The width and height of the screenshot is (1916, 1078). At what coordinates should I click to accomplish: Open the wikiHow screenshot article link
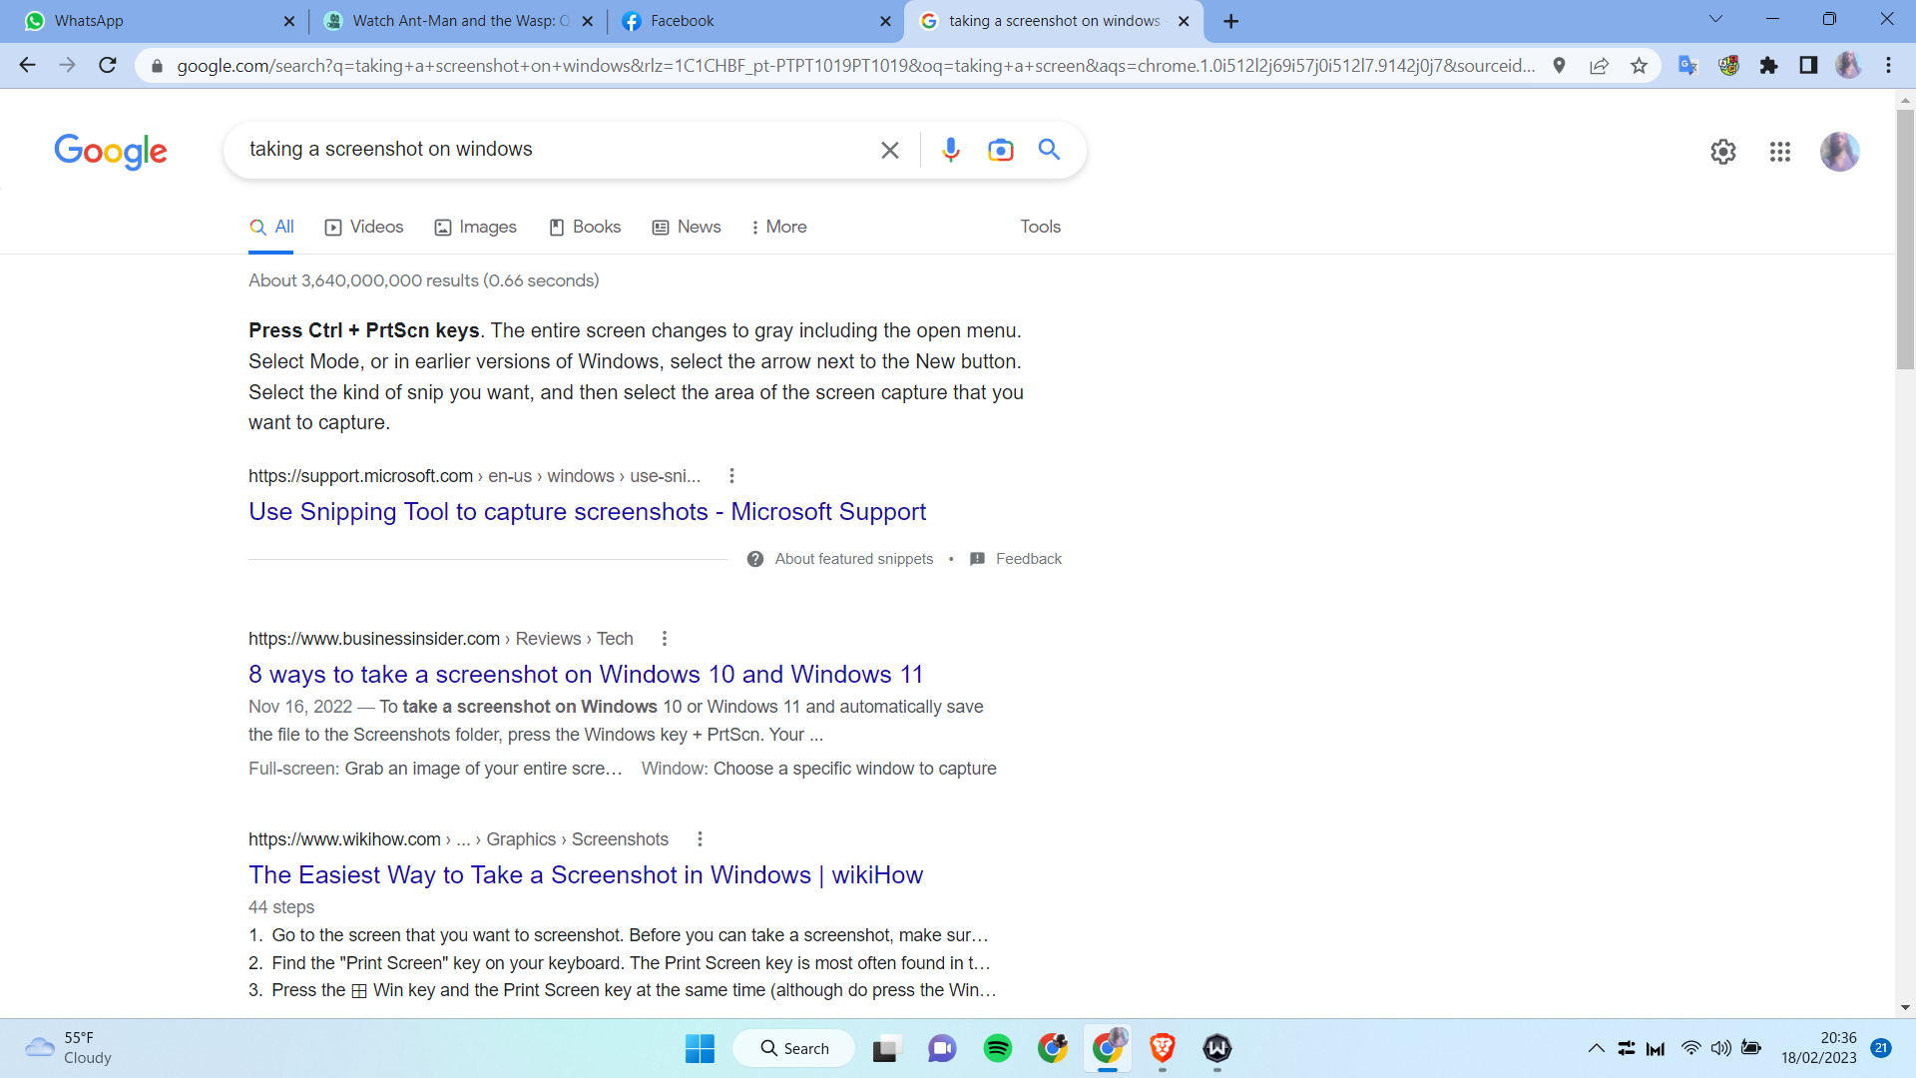click(585, 875)
